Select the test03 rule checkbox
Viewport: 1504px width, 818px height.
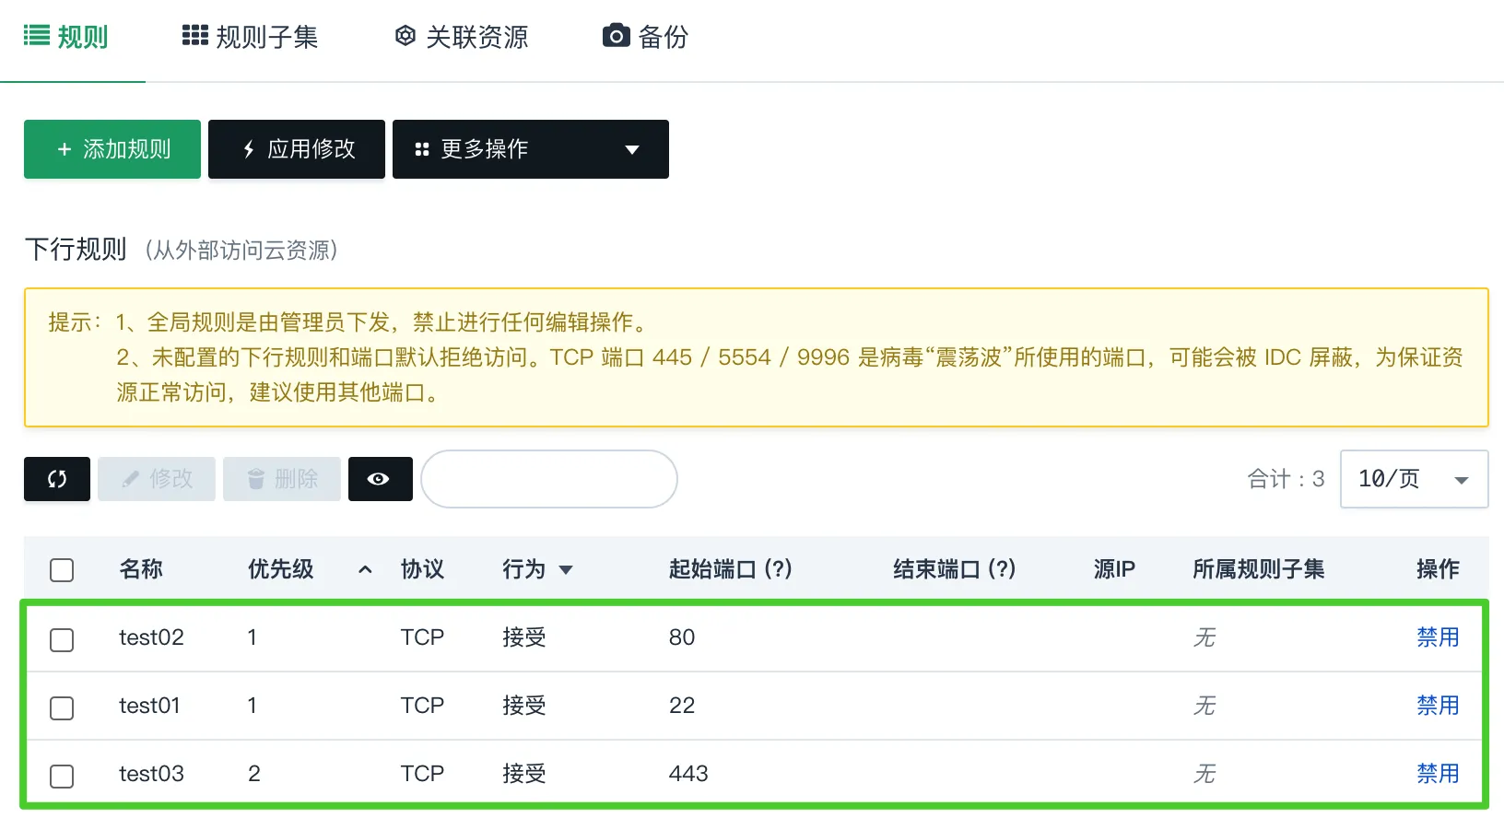[62, 776]
